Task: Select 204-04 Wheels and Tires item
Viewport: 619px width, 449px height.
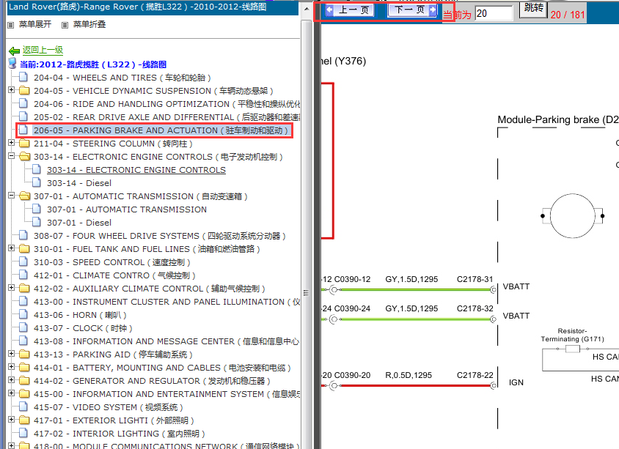Action: coord(122,78)
